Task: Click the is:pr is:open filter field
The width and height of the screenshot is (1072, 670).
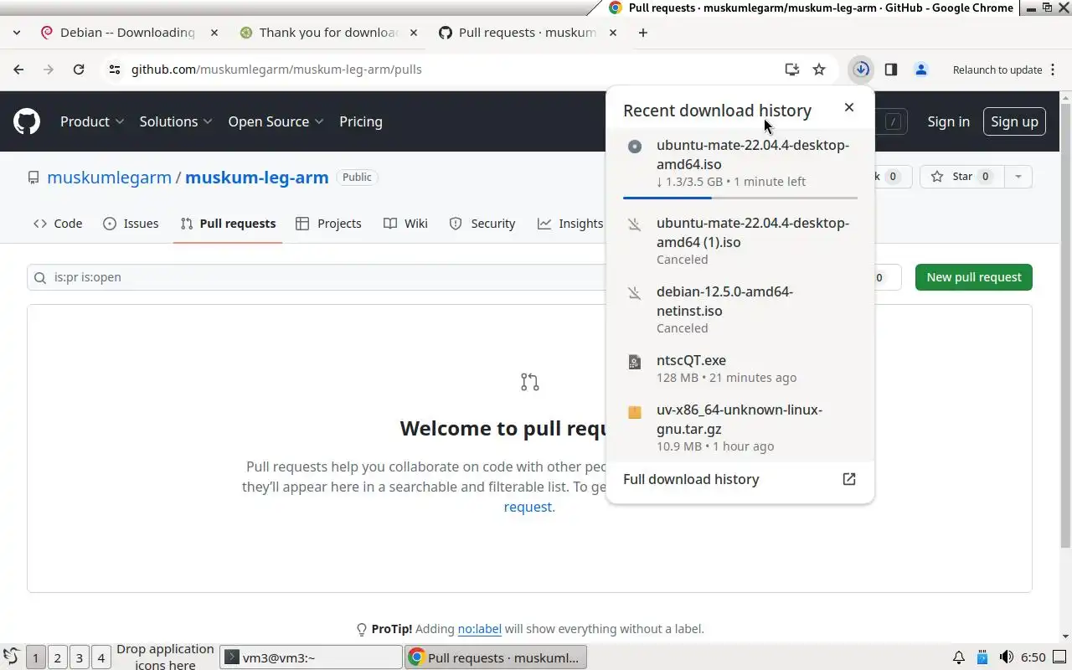Action: point(318,277)
